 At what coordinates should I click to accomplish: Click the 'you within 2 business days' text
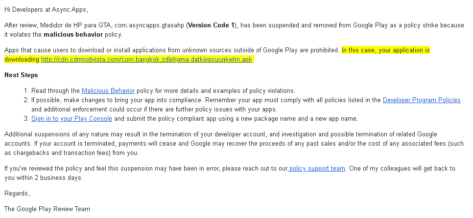(44, 178)
